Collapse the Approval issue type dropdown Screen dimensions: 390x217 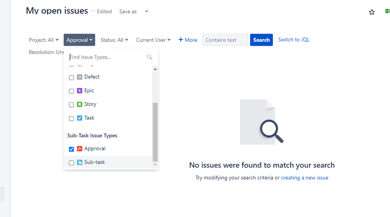(x=79, y=40)
